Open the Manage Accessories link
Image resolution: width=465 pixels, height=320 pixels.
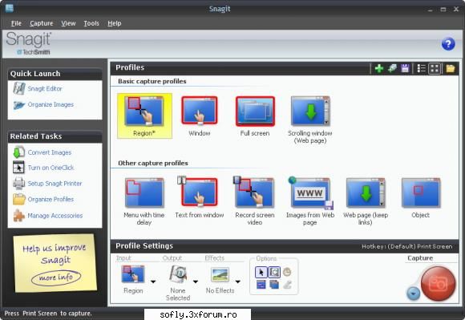click(55, 215)
